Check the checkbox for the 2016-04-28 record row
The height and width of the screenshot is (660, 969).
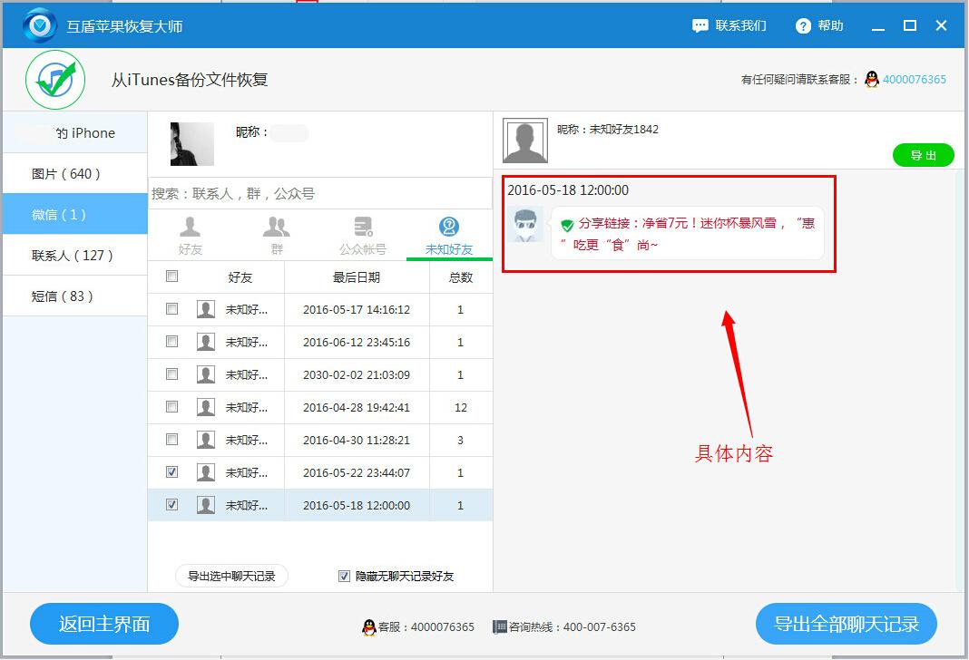coord(171,407)
